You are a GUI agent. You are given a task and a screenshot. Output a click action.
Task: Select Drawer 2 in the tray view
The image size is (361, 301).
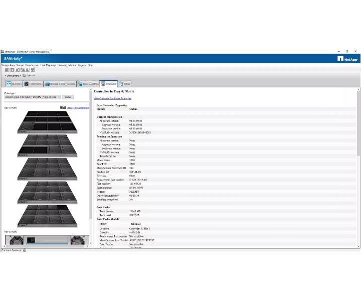47,145
